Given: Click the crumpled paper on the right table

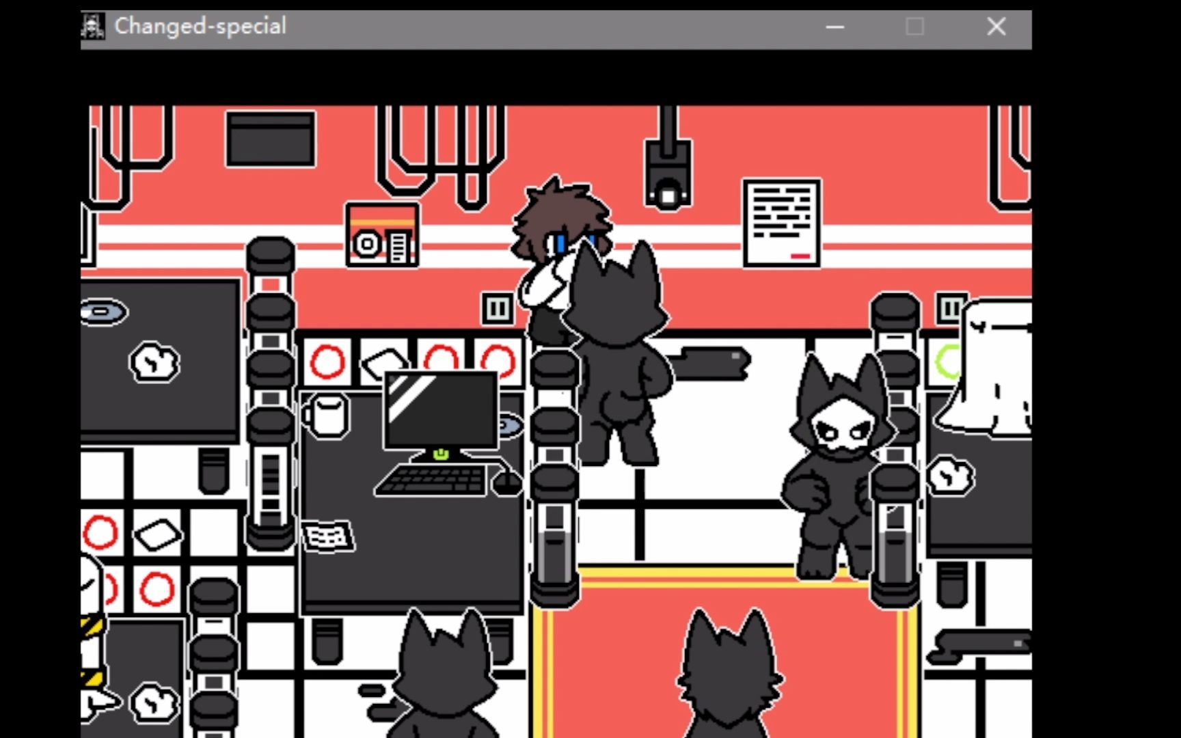Looking at the screenshot, I should (x=951, y=476).
